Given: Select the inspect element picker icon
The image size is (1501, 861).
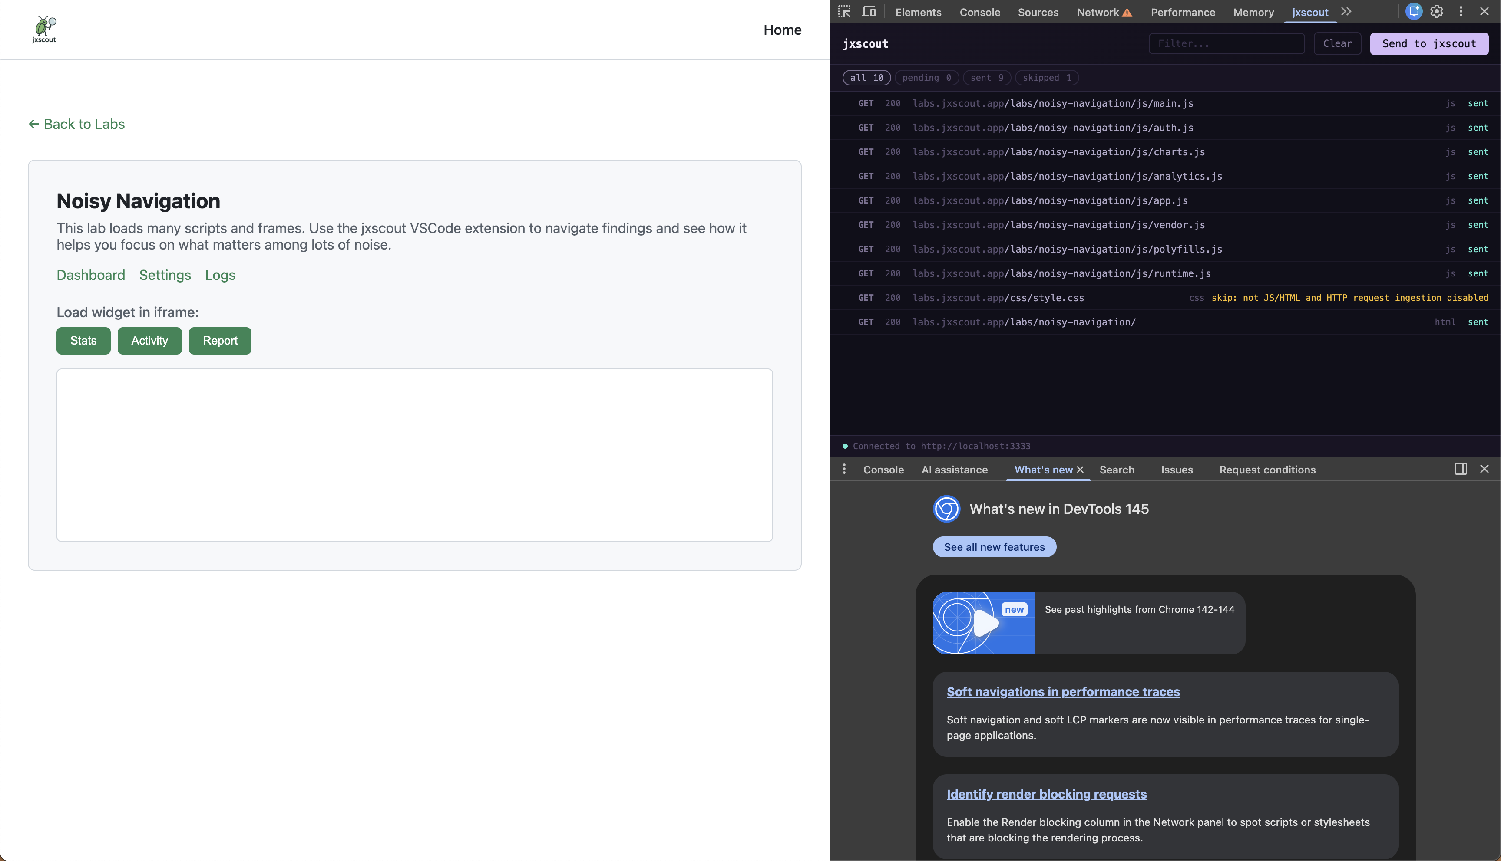Looking at the screenshot, I should coord(844,12).
